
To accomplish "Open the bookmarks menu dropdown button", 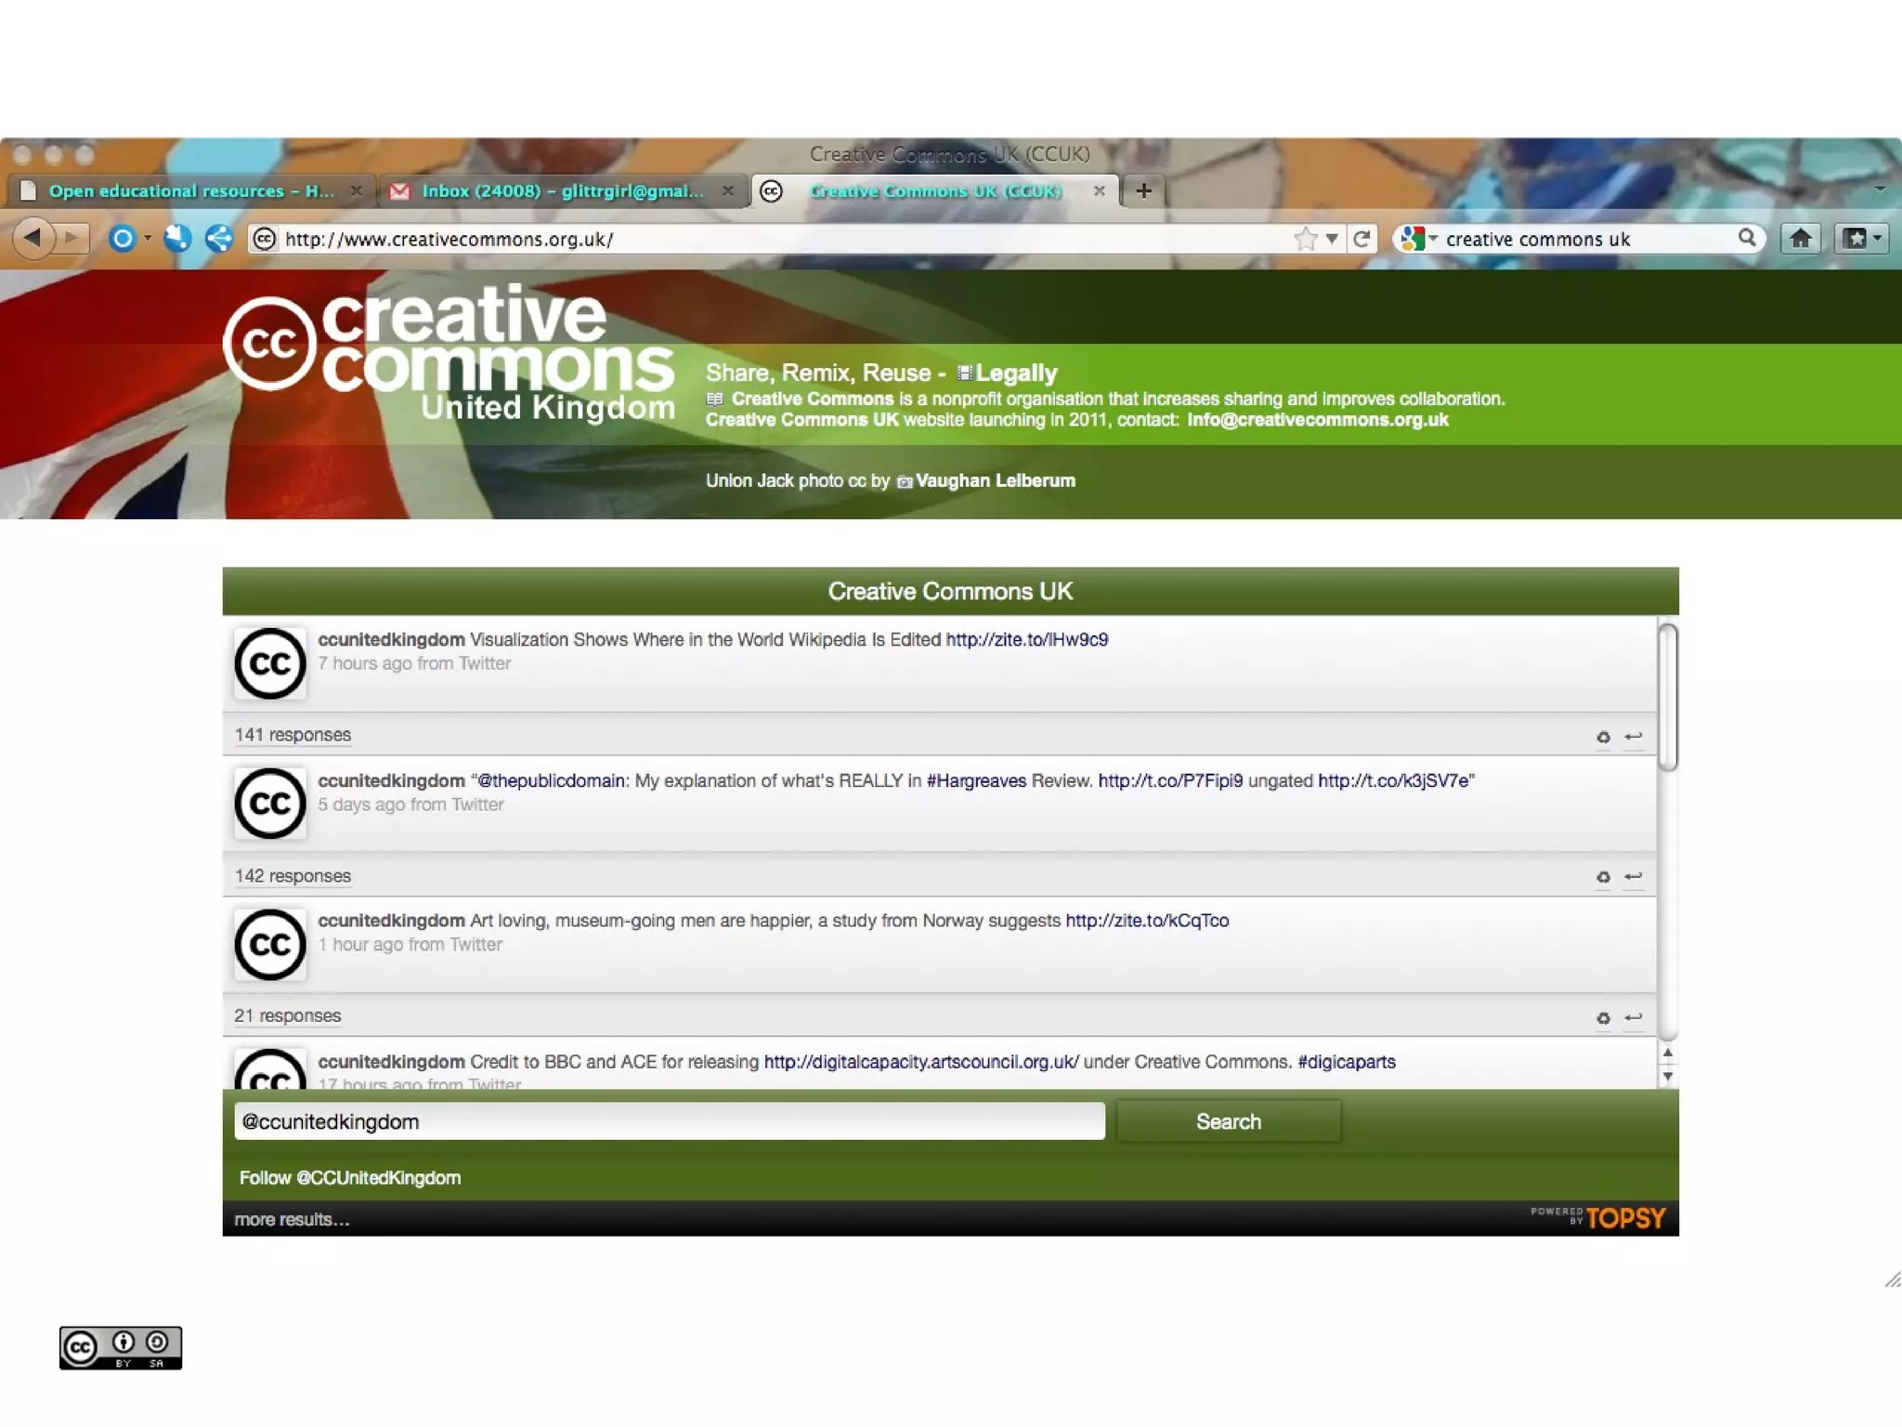I will [x=1861, y=239].
